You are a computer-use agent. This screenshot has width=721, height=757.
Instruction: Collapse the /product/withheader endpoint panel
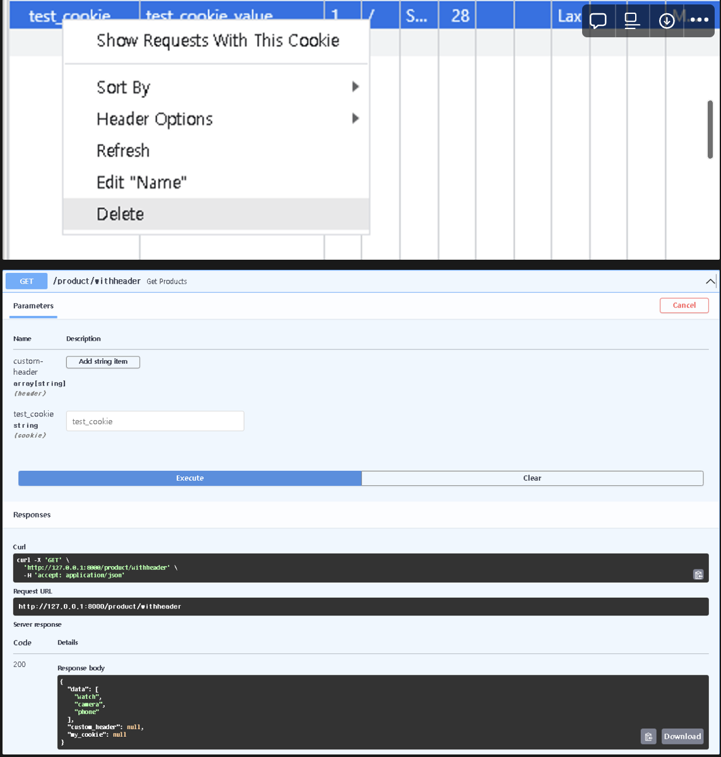[x=710, y=282]
